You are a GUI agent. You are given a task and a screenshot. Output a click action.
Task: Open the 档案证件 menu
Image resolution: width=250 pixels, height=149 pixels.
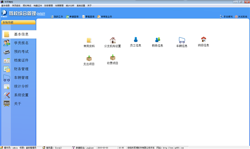38,5
